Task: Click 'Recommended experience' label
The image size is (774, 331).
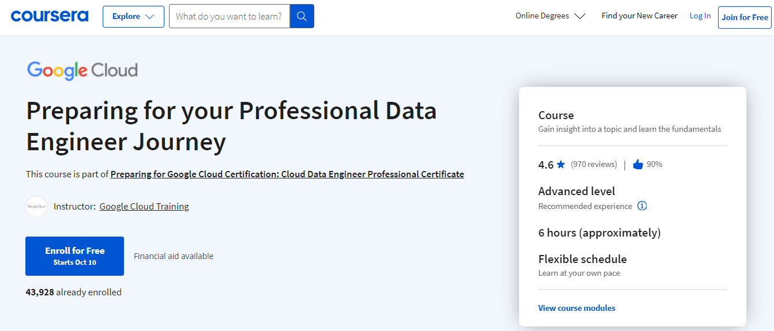Action: click(585, 206)
